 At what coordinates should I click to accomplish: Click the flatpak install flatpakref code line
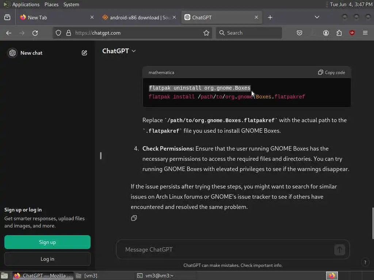pyautogui.click(x=227, y=97)
